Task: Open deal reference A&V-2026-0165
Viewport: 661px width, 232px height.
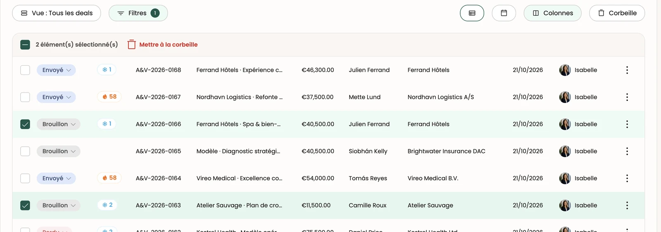Action: [x=158, y=151]
